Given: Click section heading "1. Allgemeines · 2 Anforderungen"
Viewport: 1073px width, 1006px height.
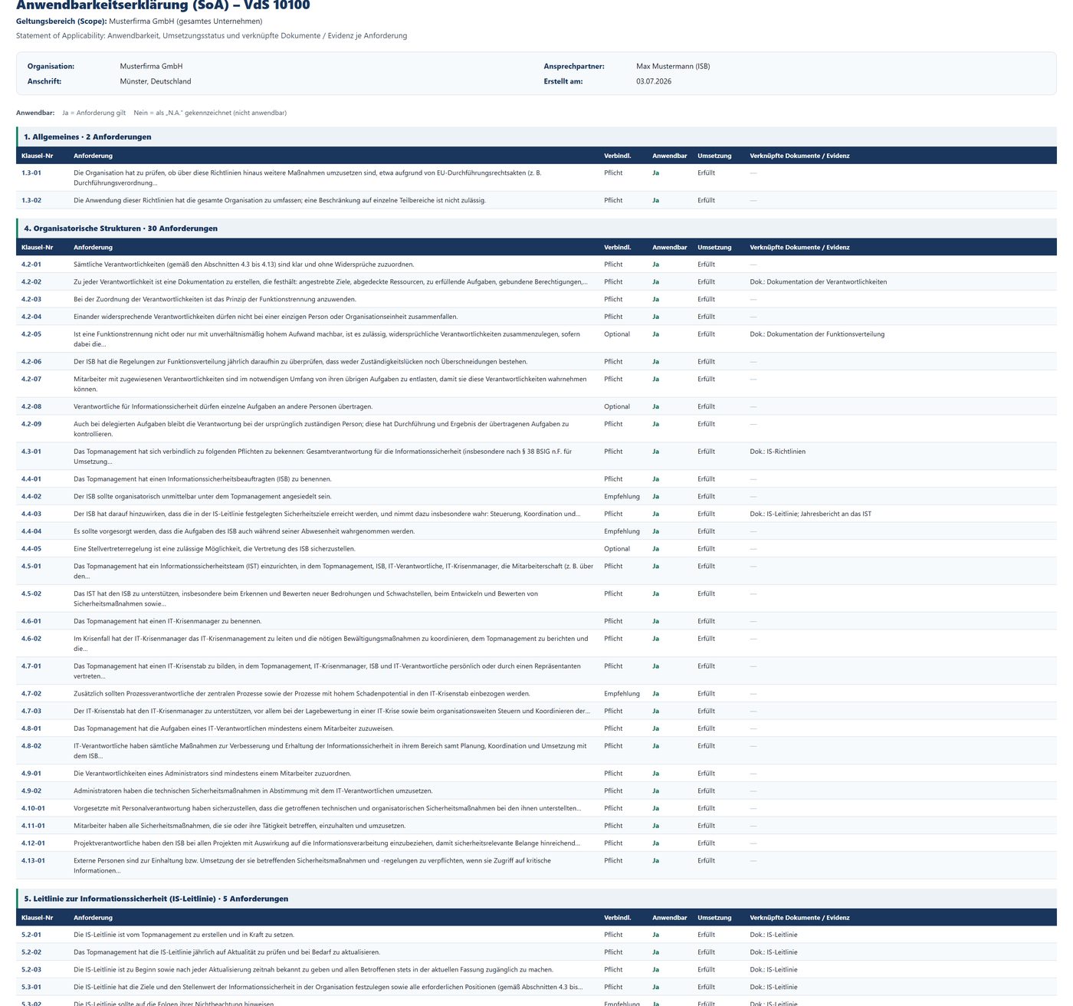Looking at the screenshot, I should point(87,137).
